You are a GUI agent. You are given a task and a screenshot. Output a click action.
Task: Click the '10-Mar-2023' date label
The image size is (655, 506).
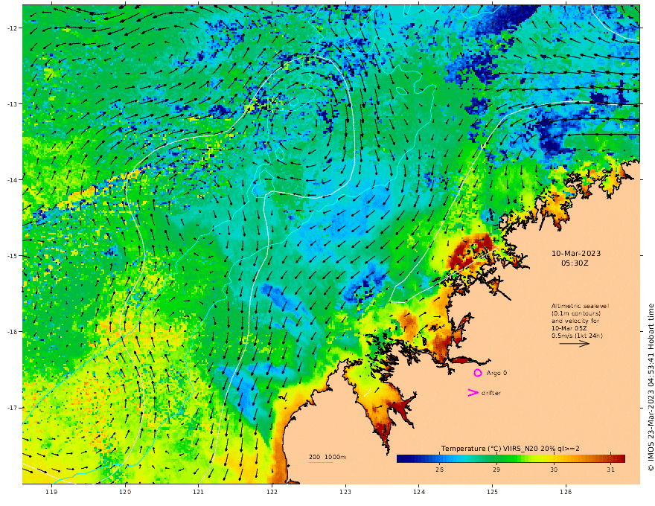(x=576, y=254)
